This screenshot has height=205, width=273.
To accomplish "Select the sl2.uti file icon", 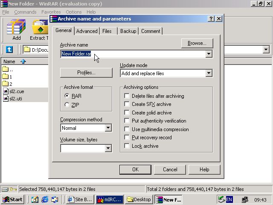I will coord(6,99).
